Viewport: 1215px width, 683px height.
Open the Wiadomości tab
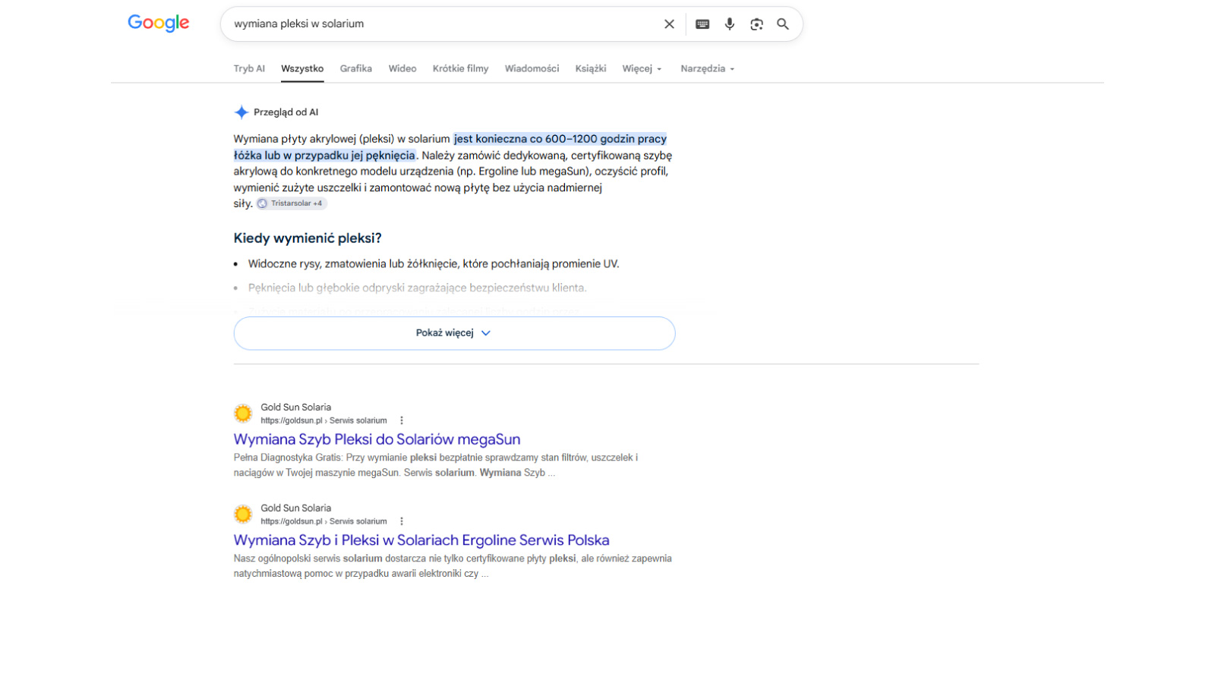[x=532, y=68]
